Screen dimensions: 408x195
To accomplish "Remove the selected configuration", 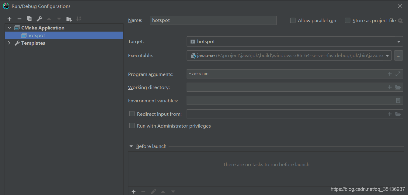I will (x=19, y=19).
